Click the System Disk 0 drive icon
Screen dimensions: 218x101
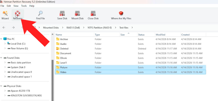coord(9,67)
